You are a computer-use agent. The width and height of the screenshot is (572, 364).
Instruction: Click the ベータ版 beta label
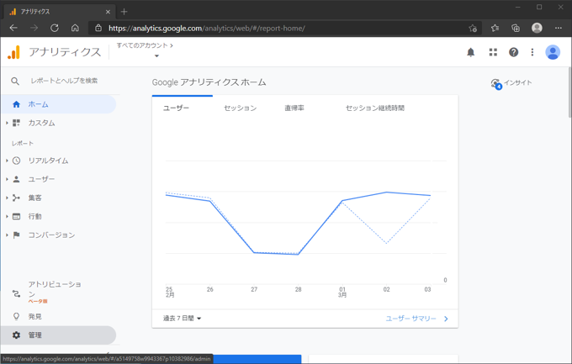[38, 301]
